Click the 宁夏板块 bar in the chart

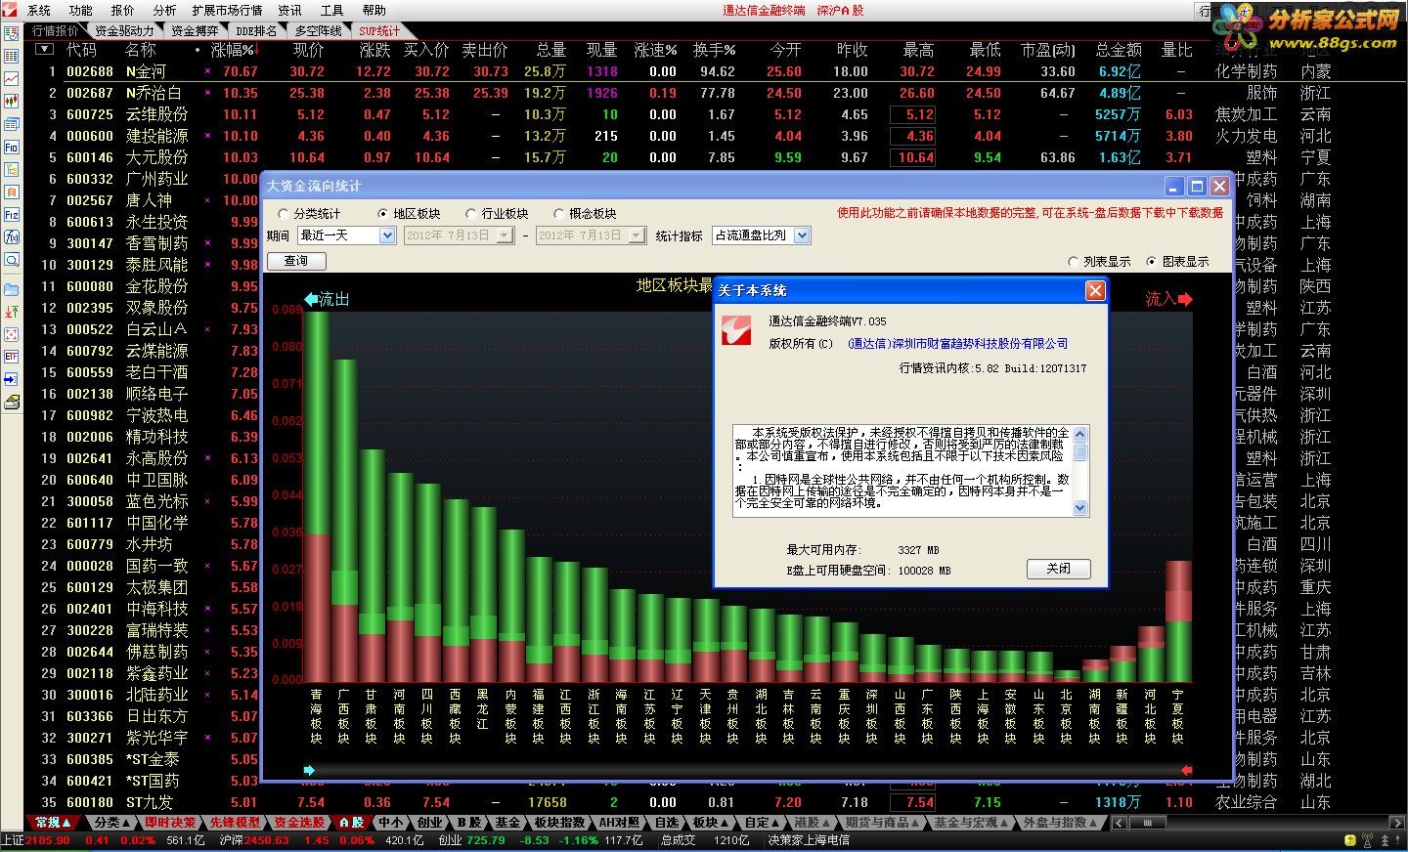tap(1178, 621)
